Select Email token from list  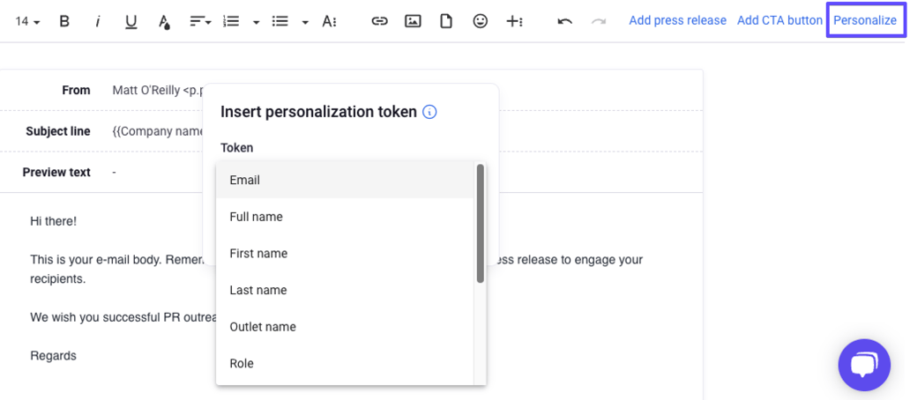pos(345,181)
